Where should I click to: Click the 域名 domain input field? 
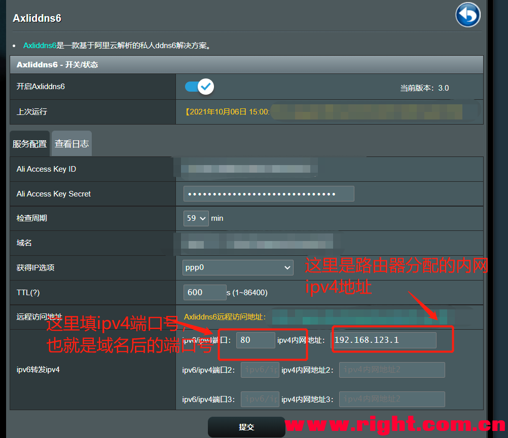coord(258,243)
